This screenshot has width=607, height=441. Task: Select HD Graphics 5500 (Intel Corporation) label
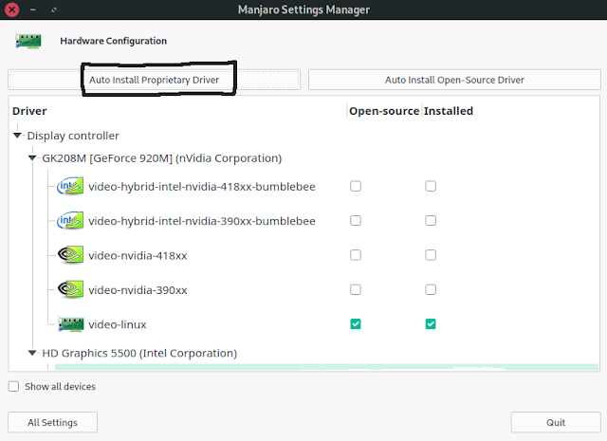coord(139,353)
